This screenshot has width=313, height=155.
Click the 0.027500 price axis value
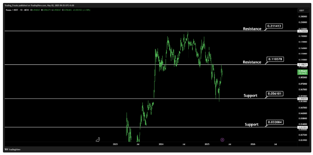coord(302,135)
